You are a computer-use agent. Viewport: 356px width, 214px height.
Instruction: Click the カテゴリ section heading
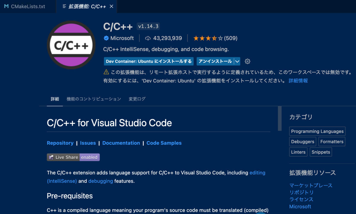pyautogui.click(x=301, y=117)
